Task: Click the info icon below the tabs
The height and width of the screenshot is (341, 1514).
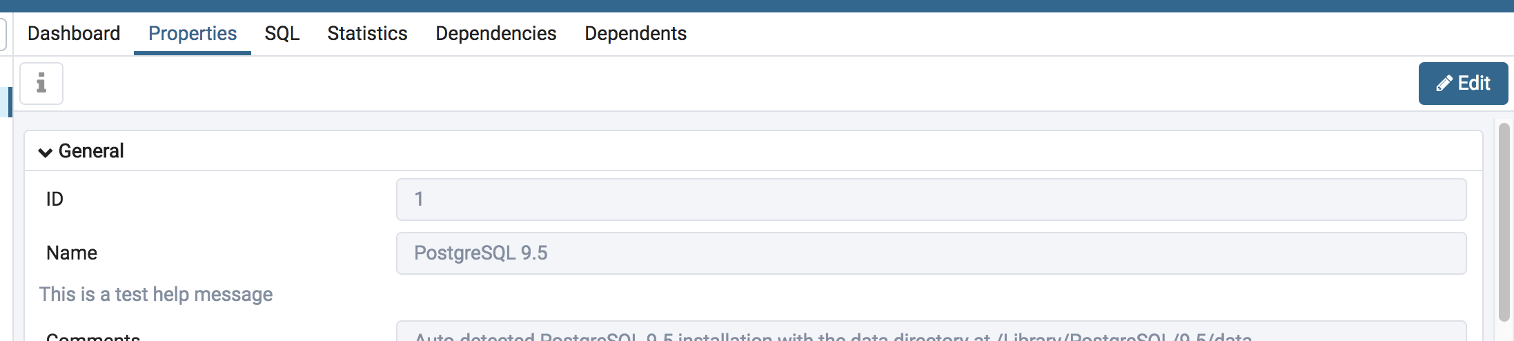Action: click(41, 84)
